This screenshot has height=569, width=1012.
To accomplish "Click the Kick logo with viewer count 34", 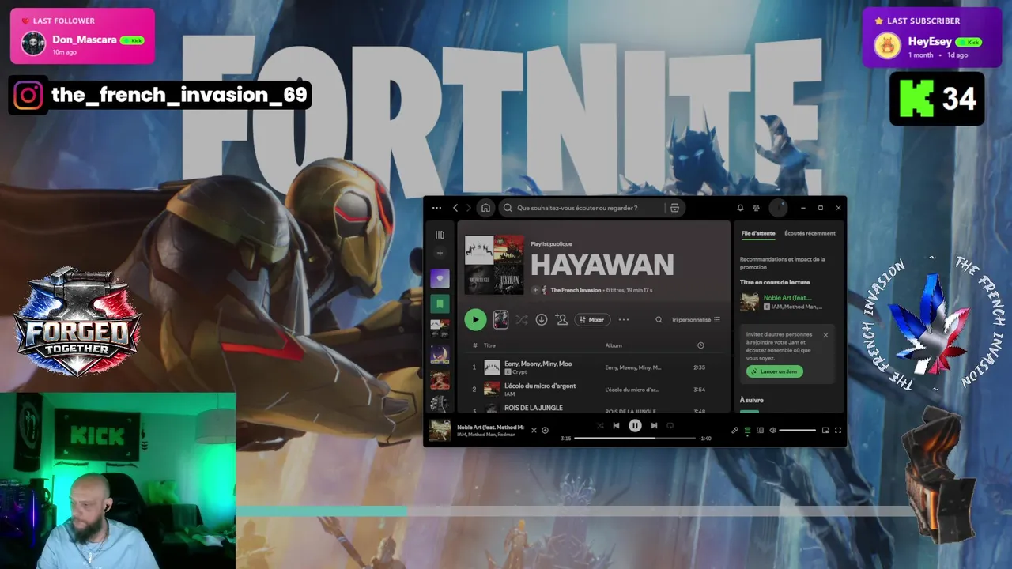I will [x=916, y=99].
